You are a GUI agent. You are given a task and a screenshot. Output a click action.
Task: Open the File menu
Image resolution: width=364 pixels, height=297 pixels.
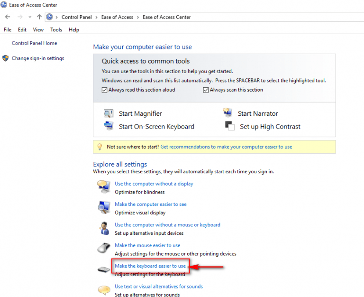[x=8, y=29]
